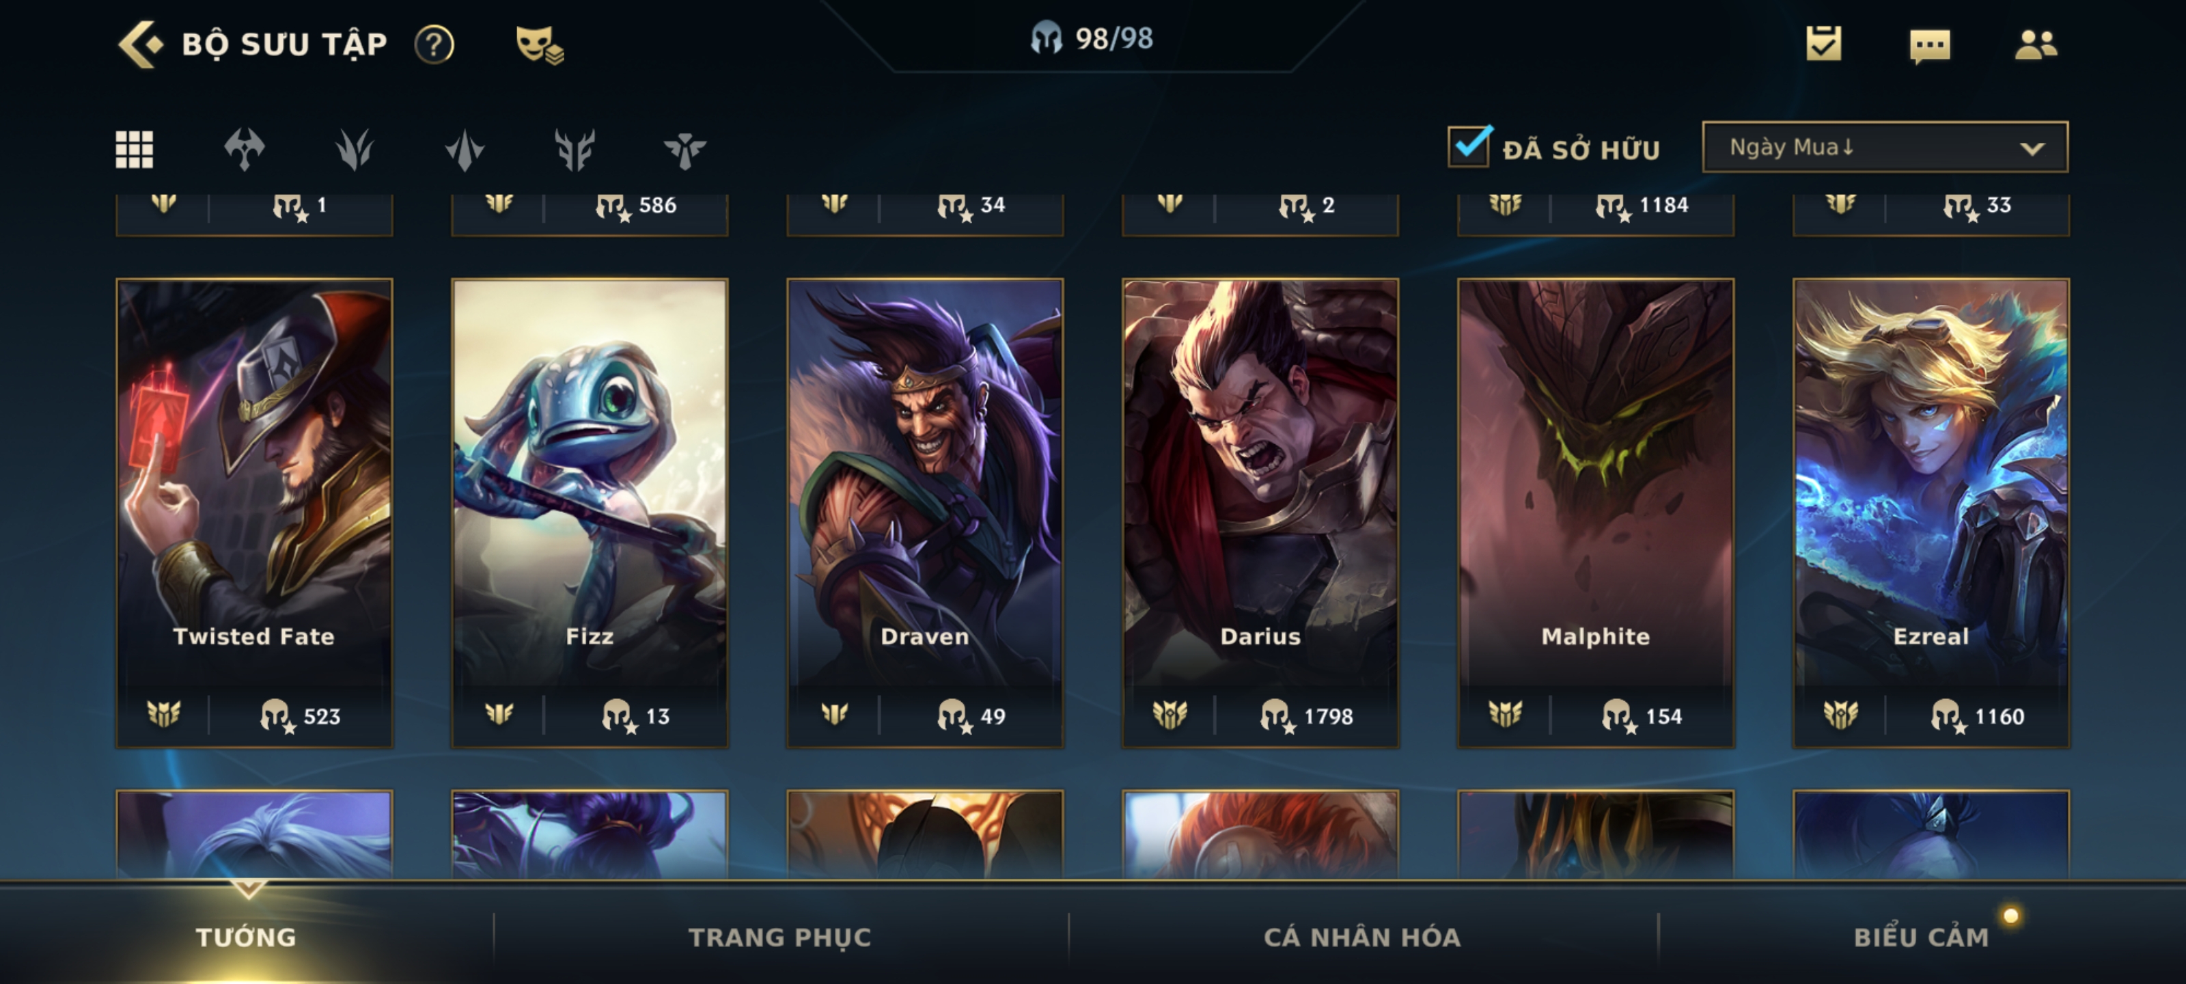The image size is (2186, 984).
Task: Open the friends list icon
Action: pos(2036,44)
